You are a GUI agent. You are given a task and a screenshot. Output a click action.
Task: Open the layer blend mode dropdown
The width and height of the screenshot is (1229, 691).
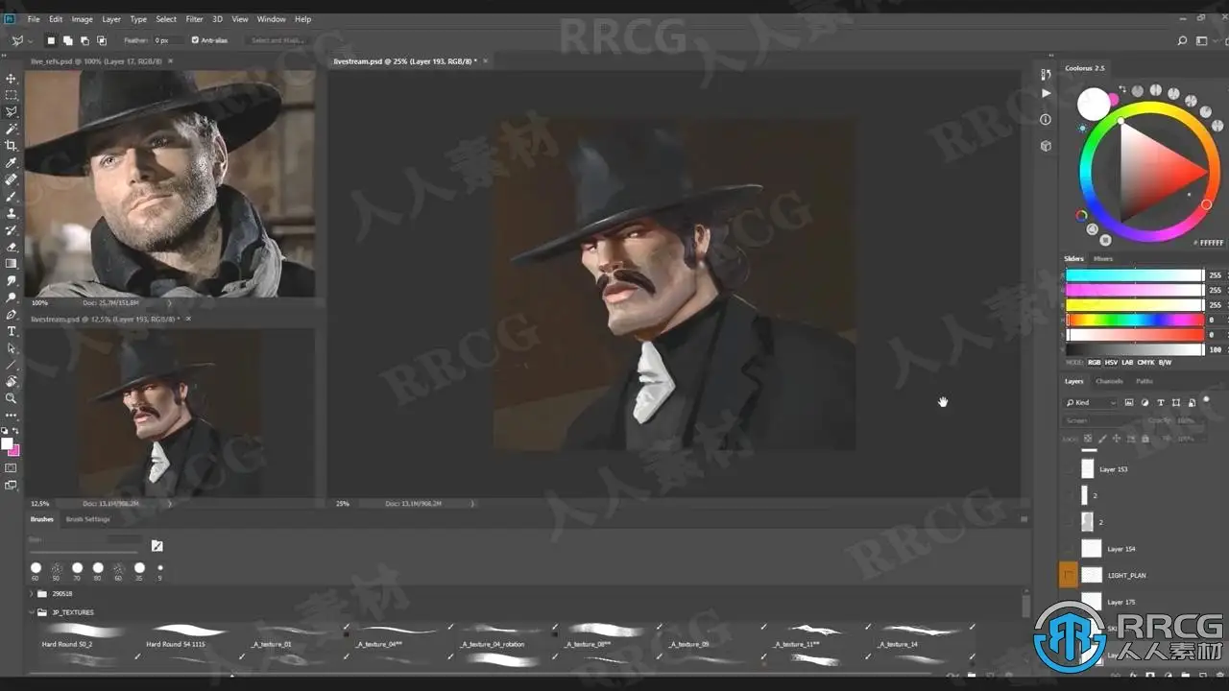click(x=1103, y=420)
